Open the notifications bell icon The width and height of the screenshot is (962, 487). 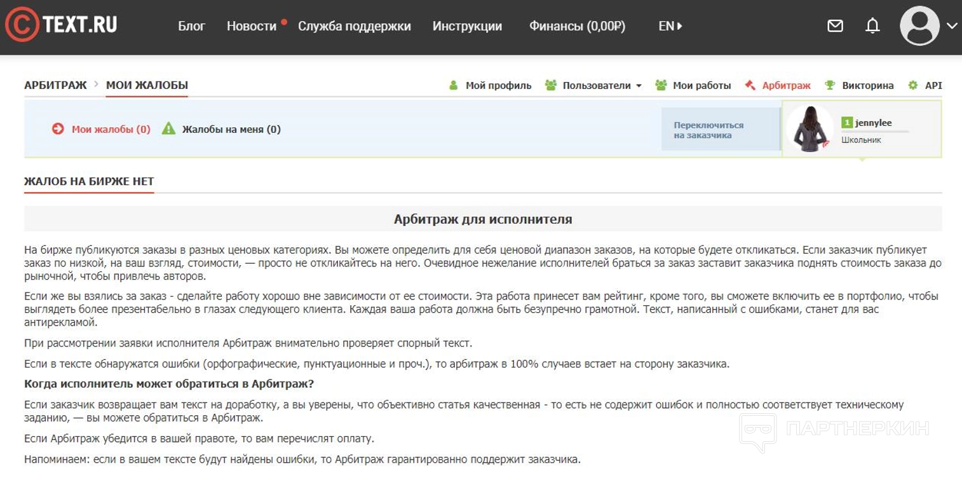point(872,26)
